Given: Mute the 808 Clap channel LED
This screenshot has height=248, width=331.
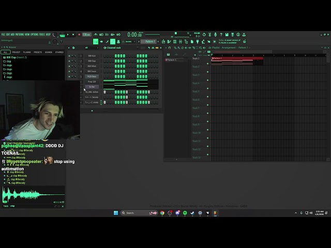Looking at the screenshot, I should (69, 61).
